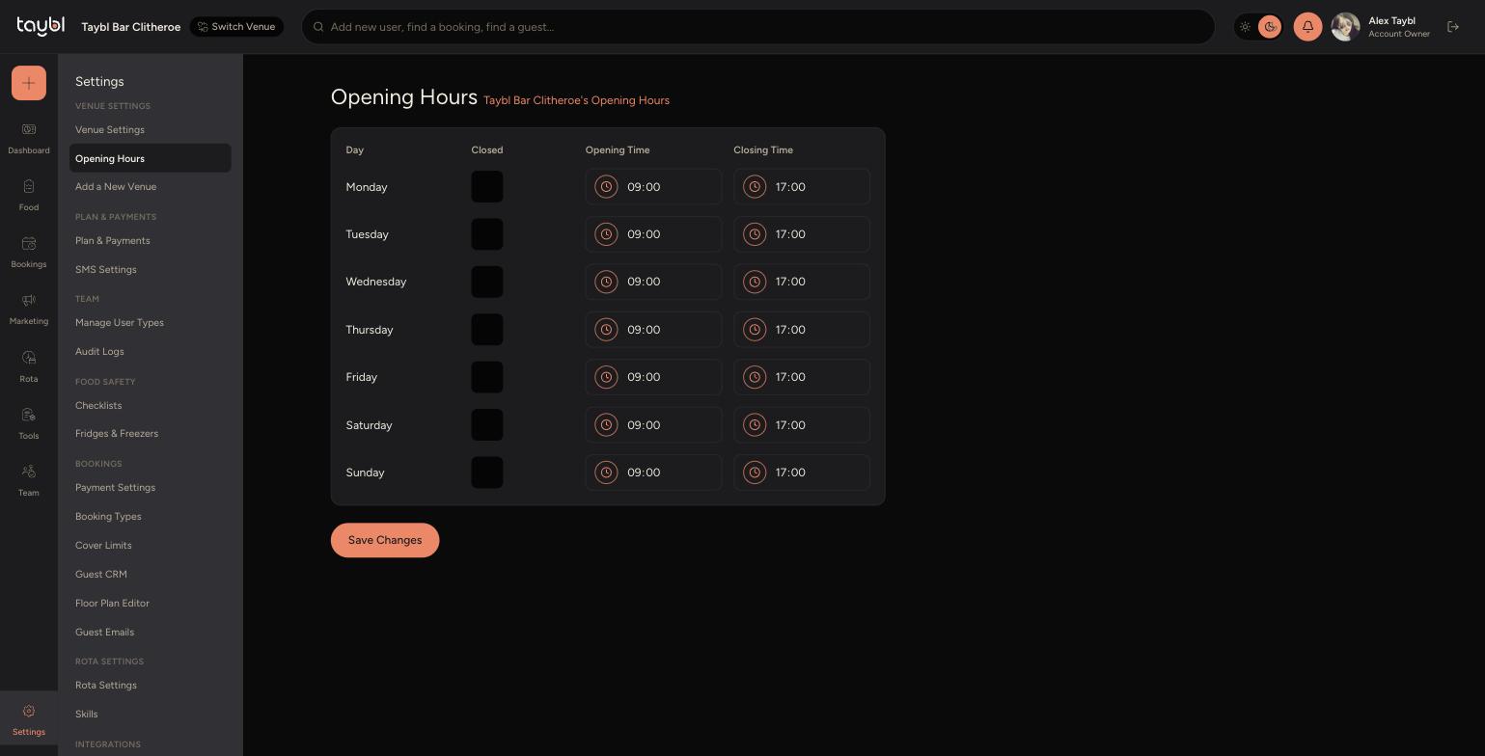The width and height of the screenshot is (1485, 756).
Task: Click Wednesday closing time clock icon
Action: click(755, 282)
